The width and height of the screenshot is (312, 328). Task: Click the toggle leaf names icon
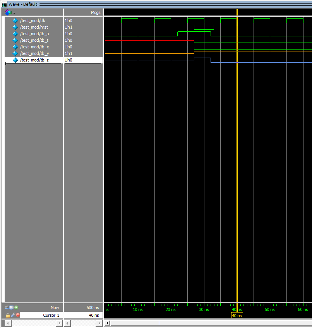click(7, 307)
